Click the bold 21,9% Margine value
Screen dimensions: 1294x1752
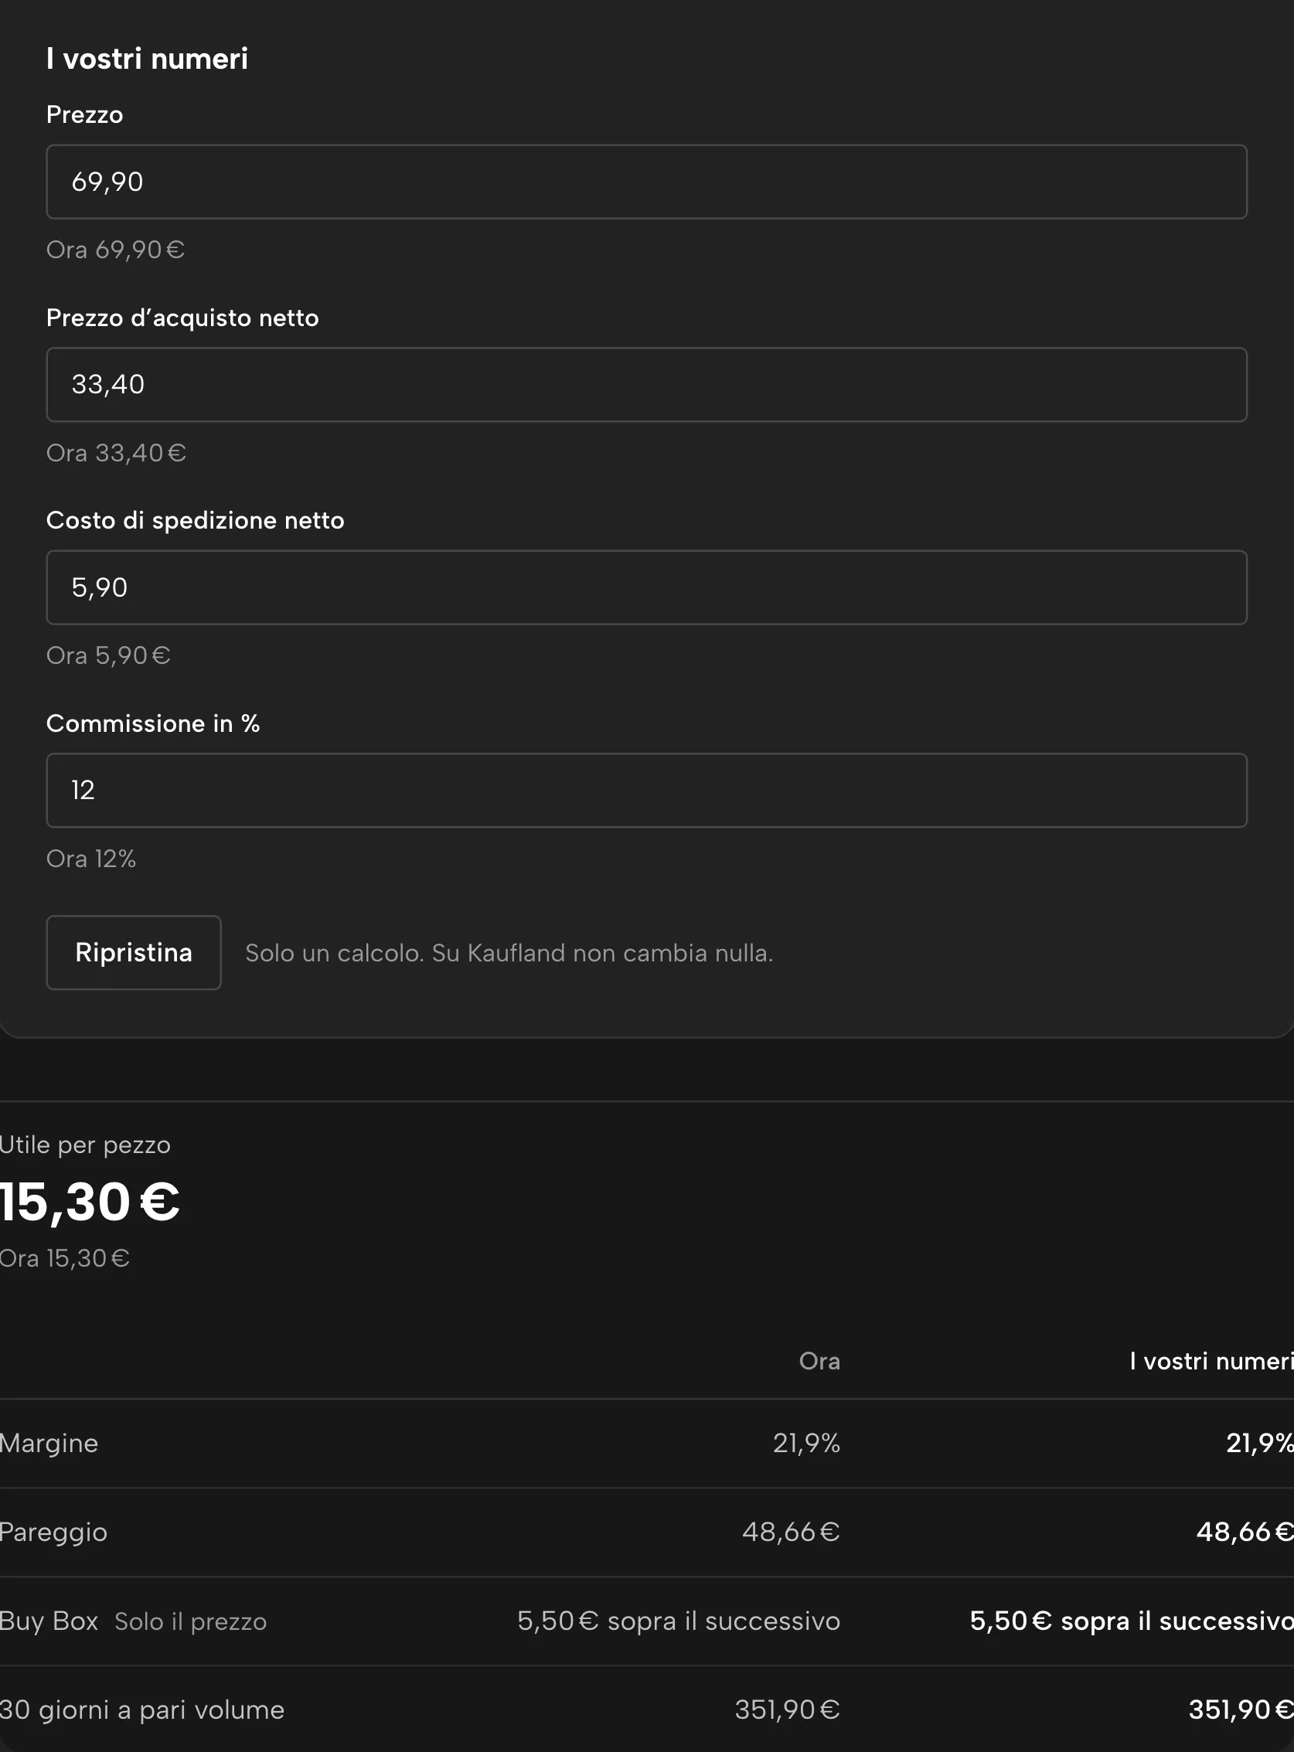(1259, 1443)
